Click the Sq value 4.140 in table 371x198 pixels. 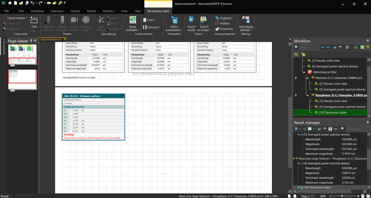(75, 111)
